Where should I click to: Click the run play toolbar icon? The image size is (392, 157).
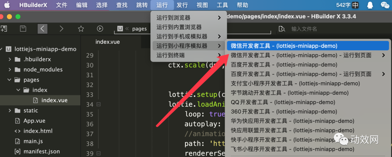100,29
